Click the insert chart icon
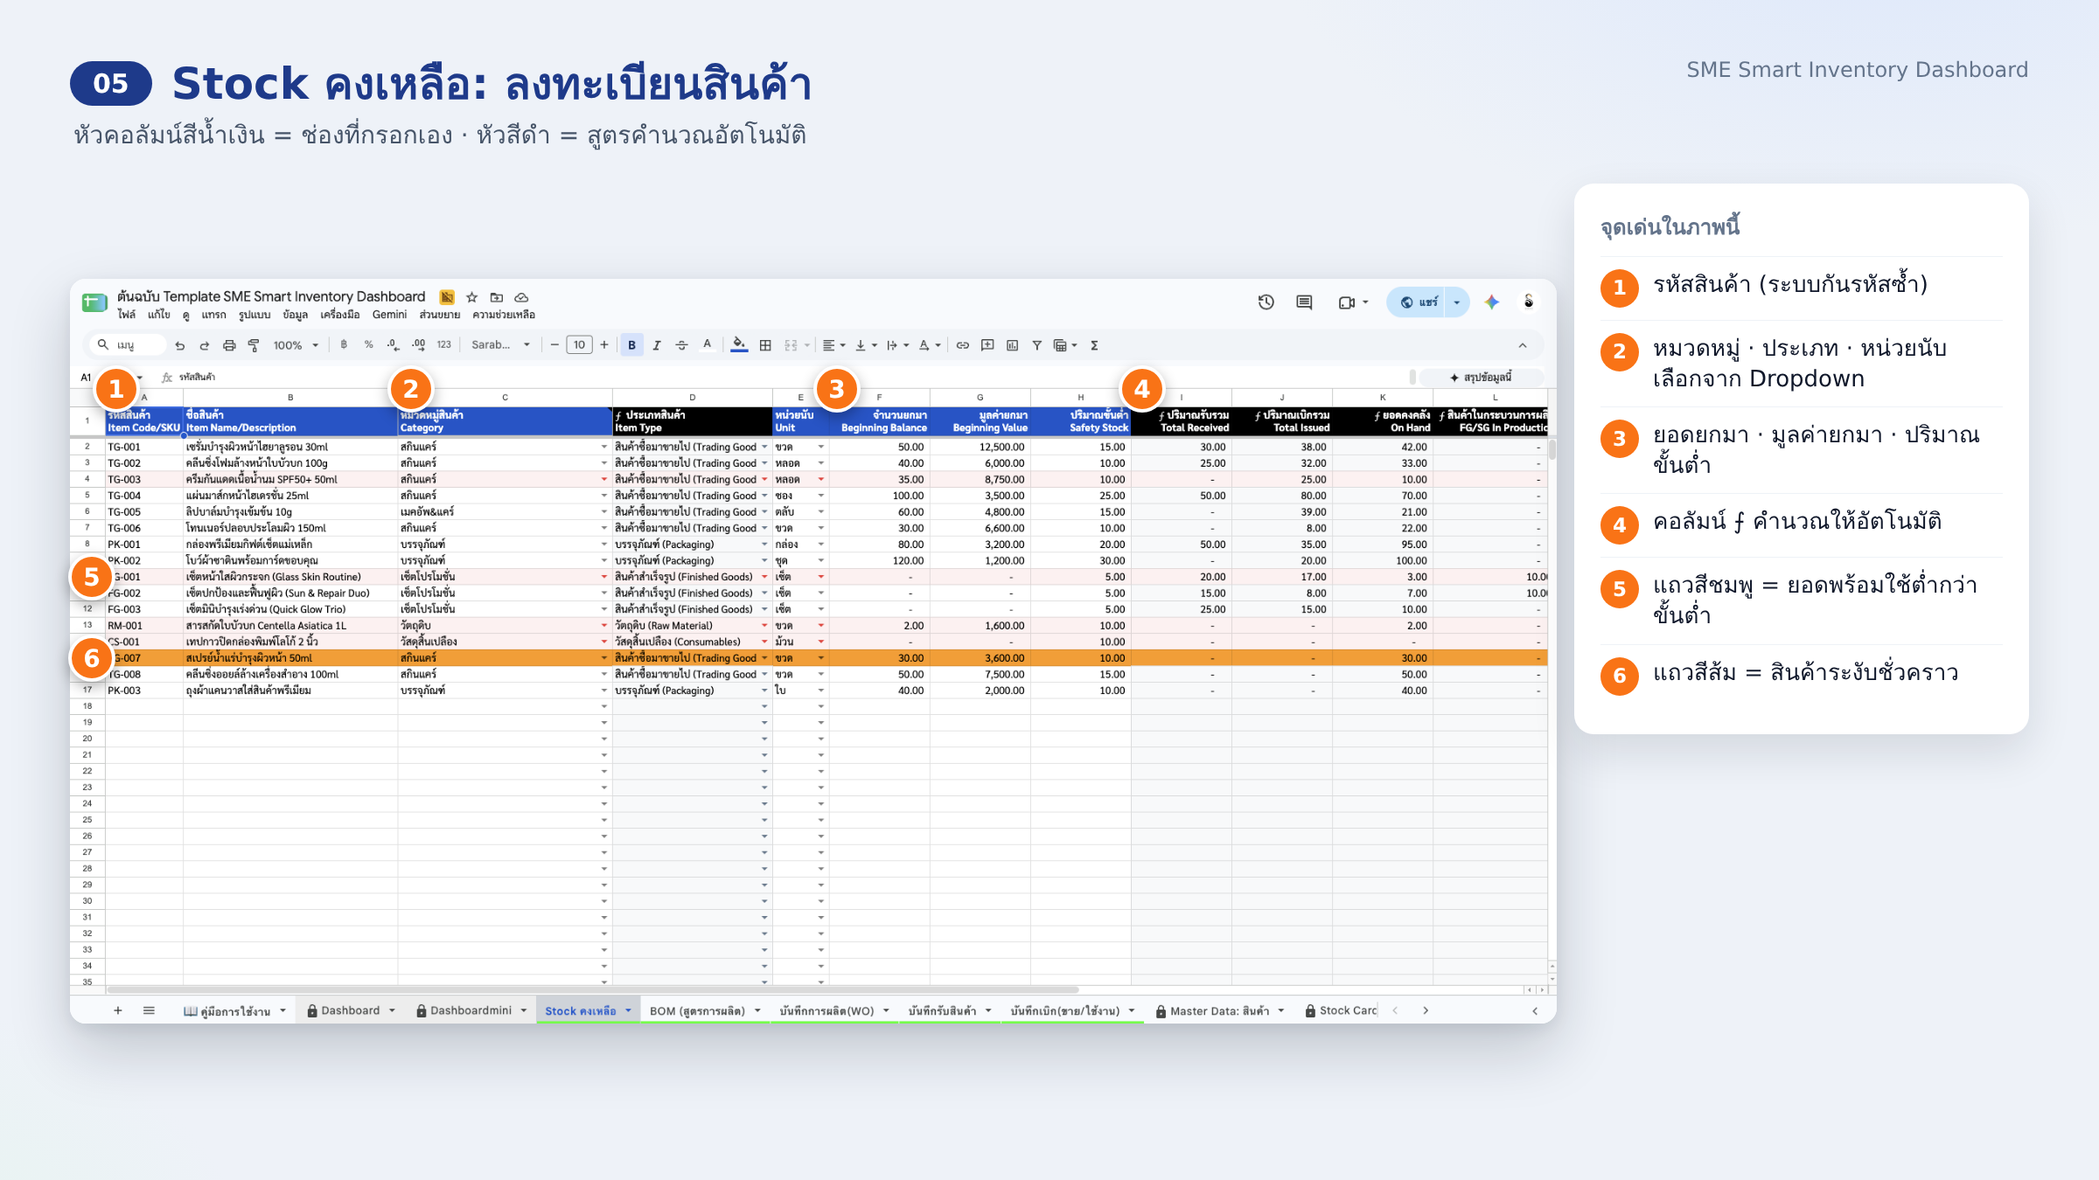 coord(1012,345)
